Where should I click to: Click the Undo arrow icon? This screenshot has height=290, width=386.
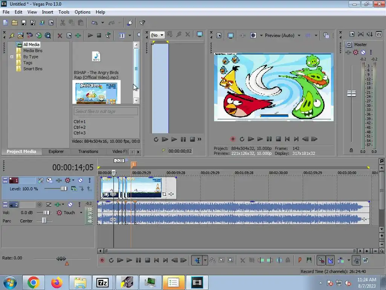95,23
